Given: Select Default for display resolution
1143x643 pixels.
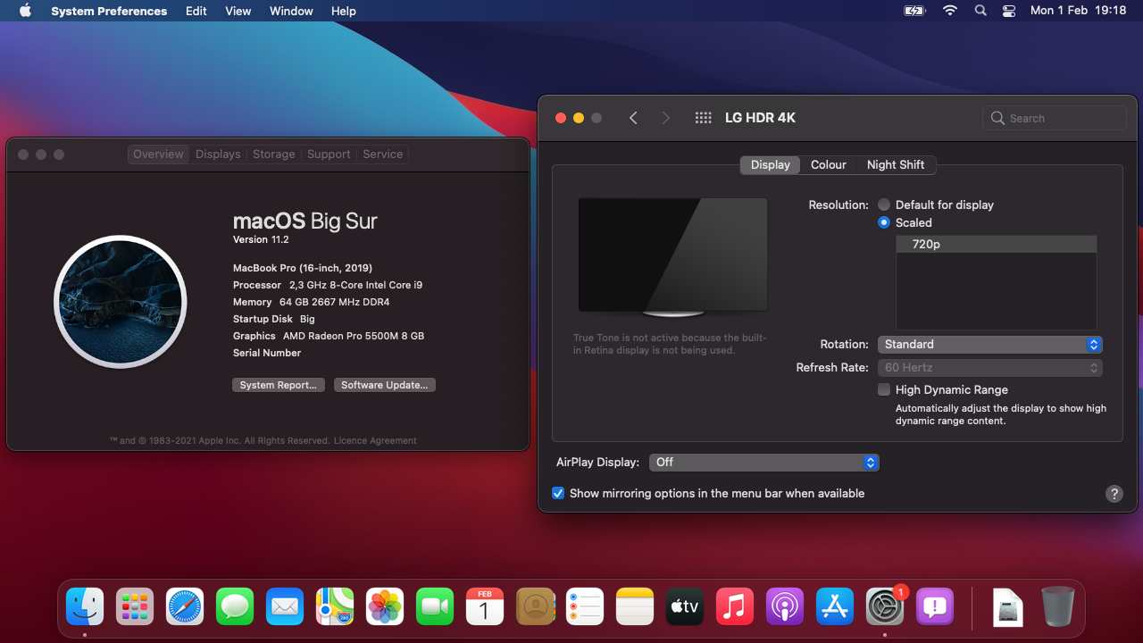Looking at the screenshot, I should click(884, 205).
